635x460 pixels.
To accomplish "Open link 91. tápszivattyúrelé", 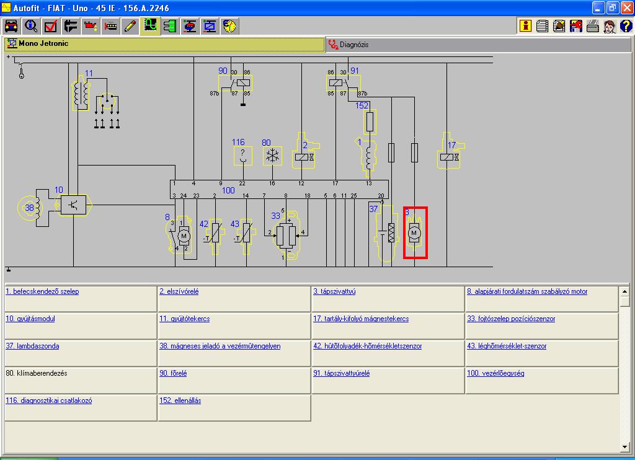I will 342,373.
